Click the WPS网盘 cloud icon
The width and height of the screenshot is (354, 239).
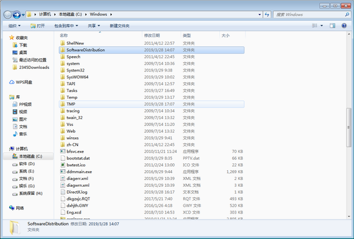12,83
